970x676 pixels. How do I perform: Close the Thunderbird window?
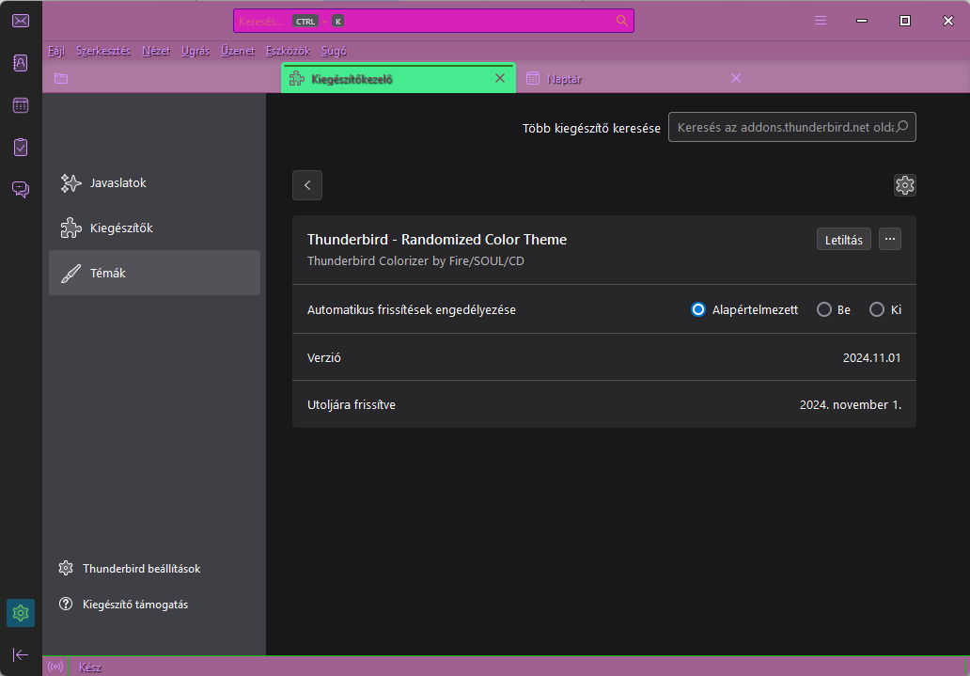947,21
